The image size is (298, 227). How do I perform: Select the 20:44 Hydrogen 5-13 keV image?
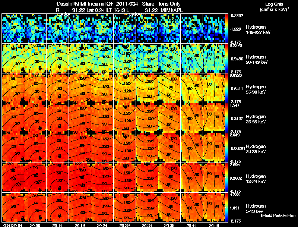pos(191,207)
